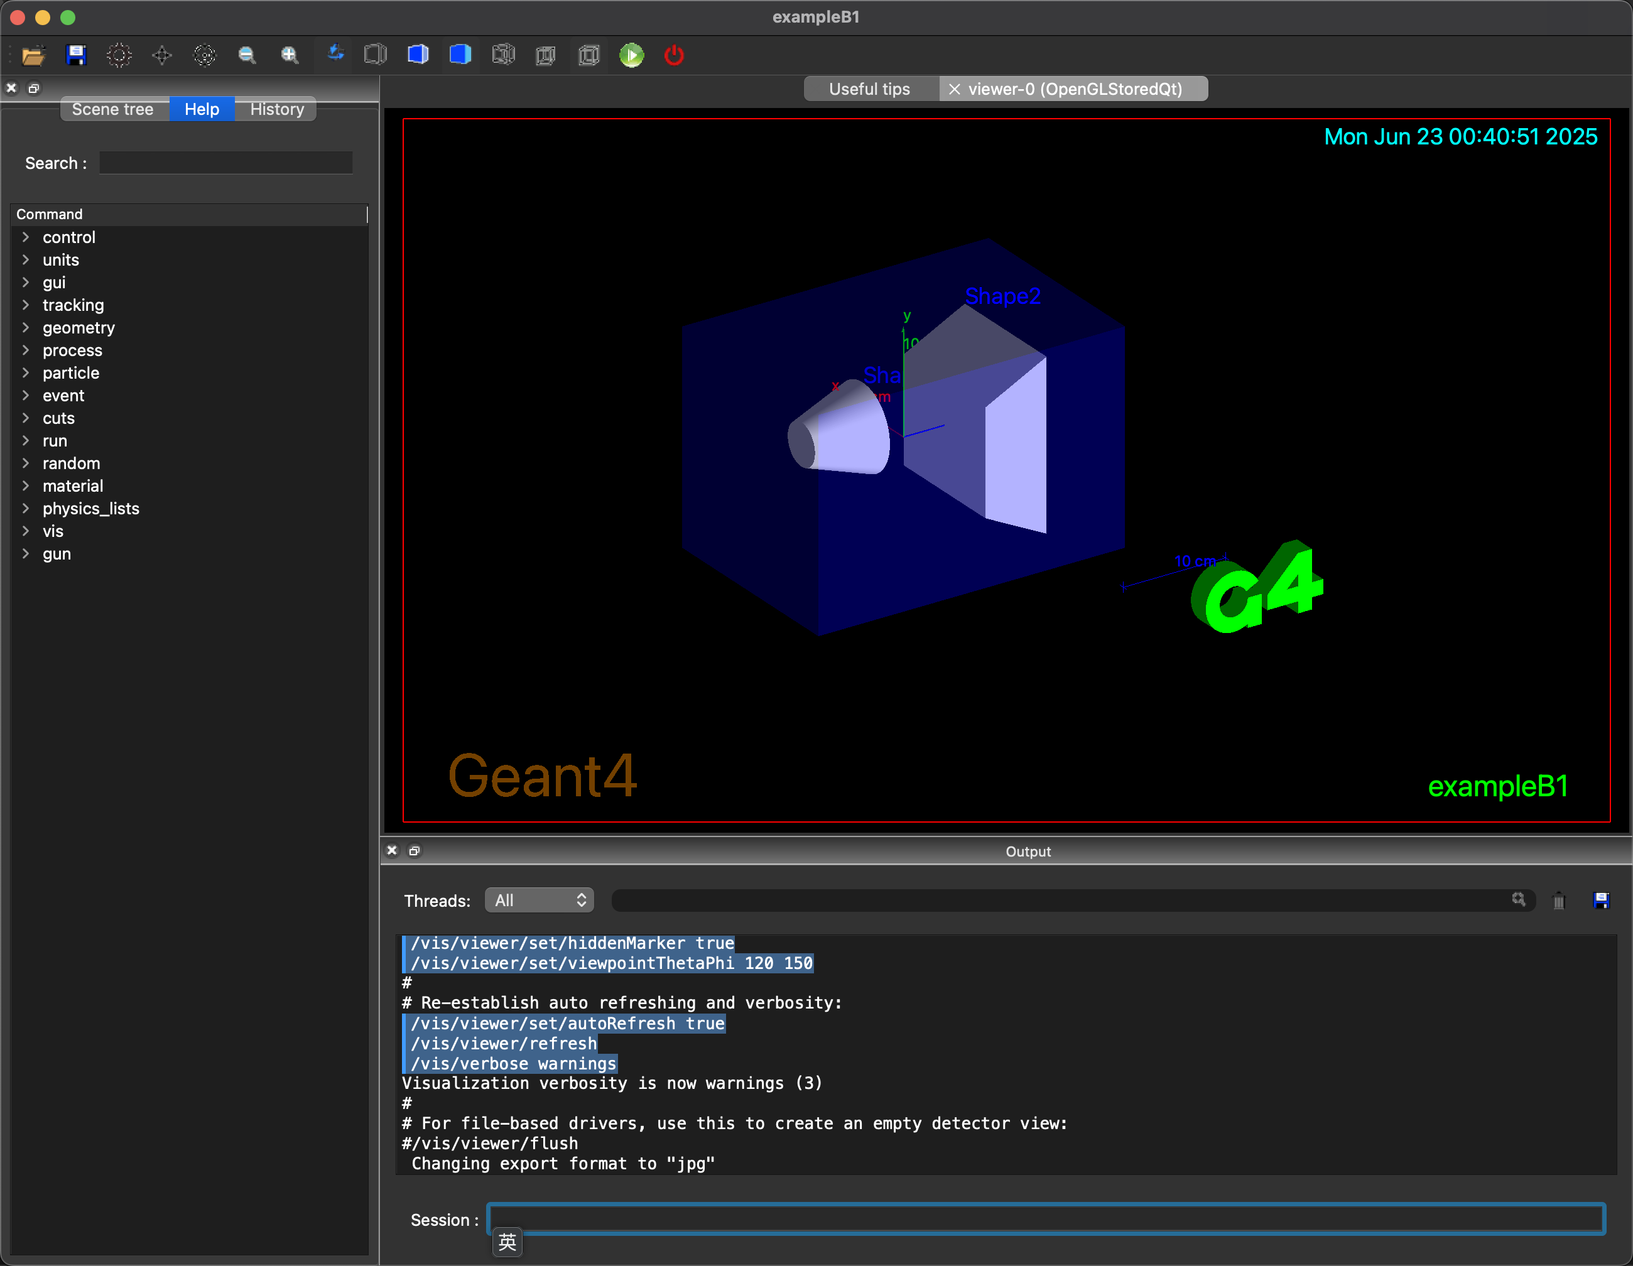Click the /vis/viewer/set/autoRefresh true line

[x=568, y=1023]
